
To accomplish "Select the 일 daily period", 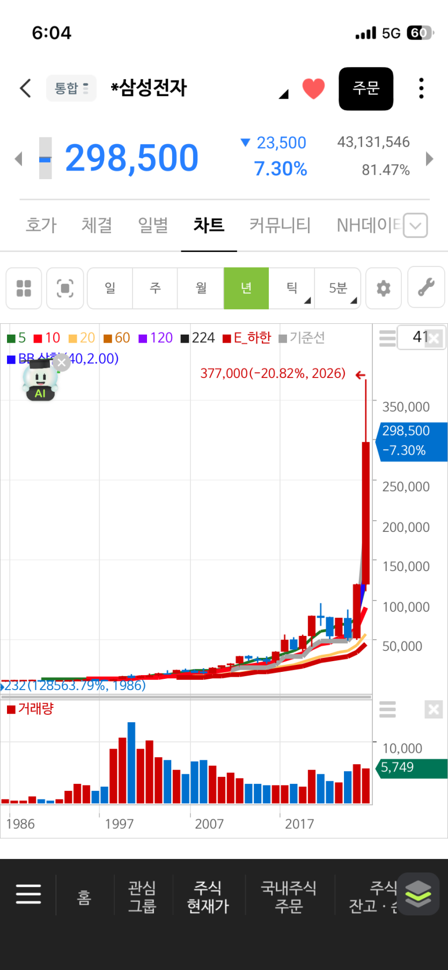I will (110, 288).
